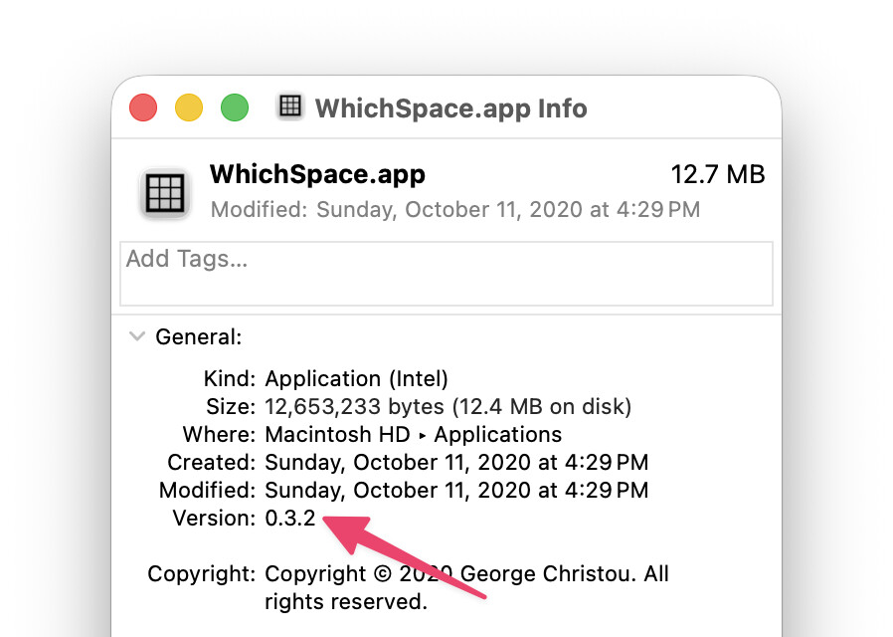The width and height of the screenshot is (893, 637).
Task: Click the window title 'WhichSpace.app Info'
Action: pyautogui.click(x=450, y=107)
